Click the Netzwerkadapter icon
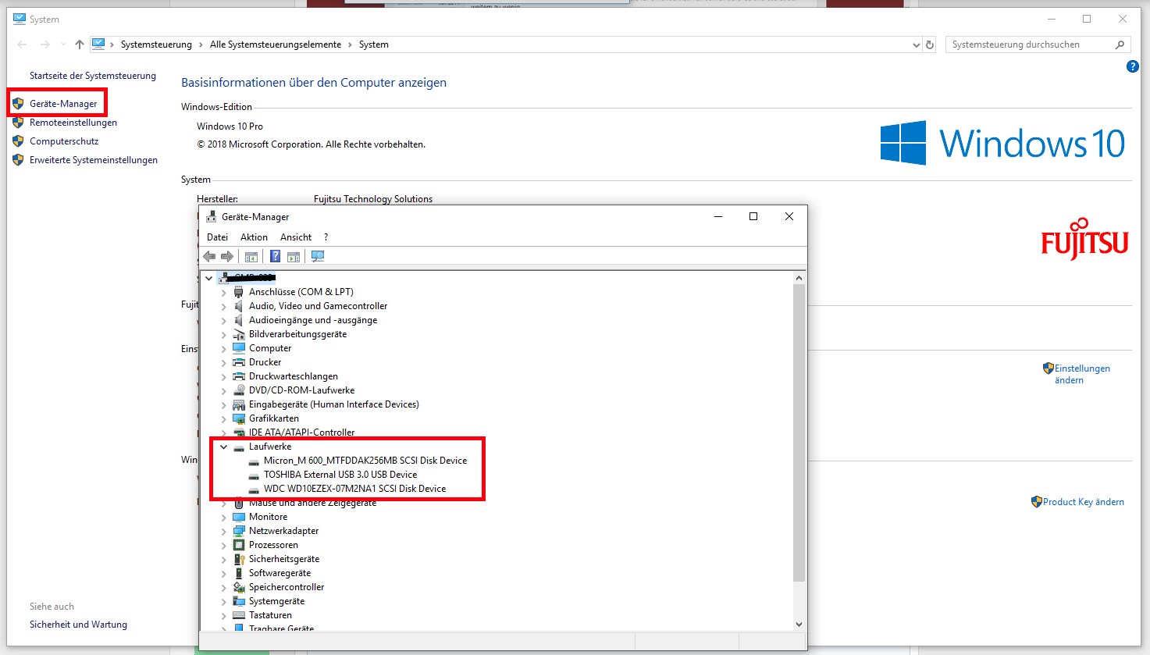Image resolution: width=1150 pixels, height=655 pixels. point(239,531)
